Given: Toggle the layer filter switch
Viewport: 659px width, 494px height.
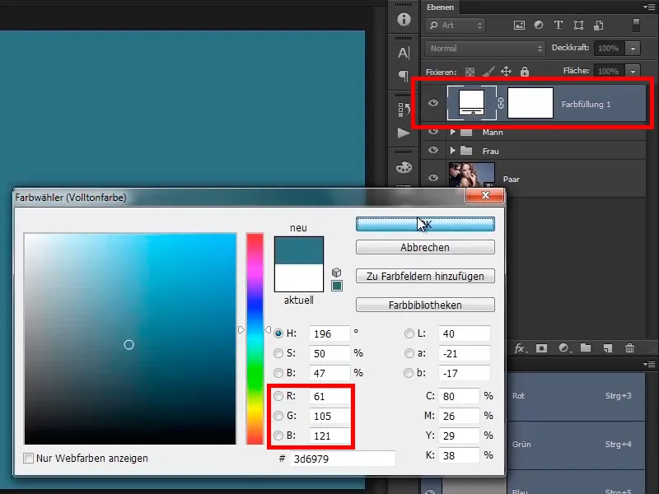Looking at the screenshot, I should pyautogui.click(x=636, y=26).
